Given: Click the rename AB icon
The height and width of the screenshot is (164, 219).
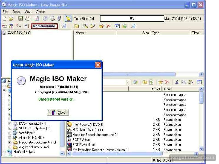Looking at the screenshot, I should pos(117,26).
